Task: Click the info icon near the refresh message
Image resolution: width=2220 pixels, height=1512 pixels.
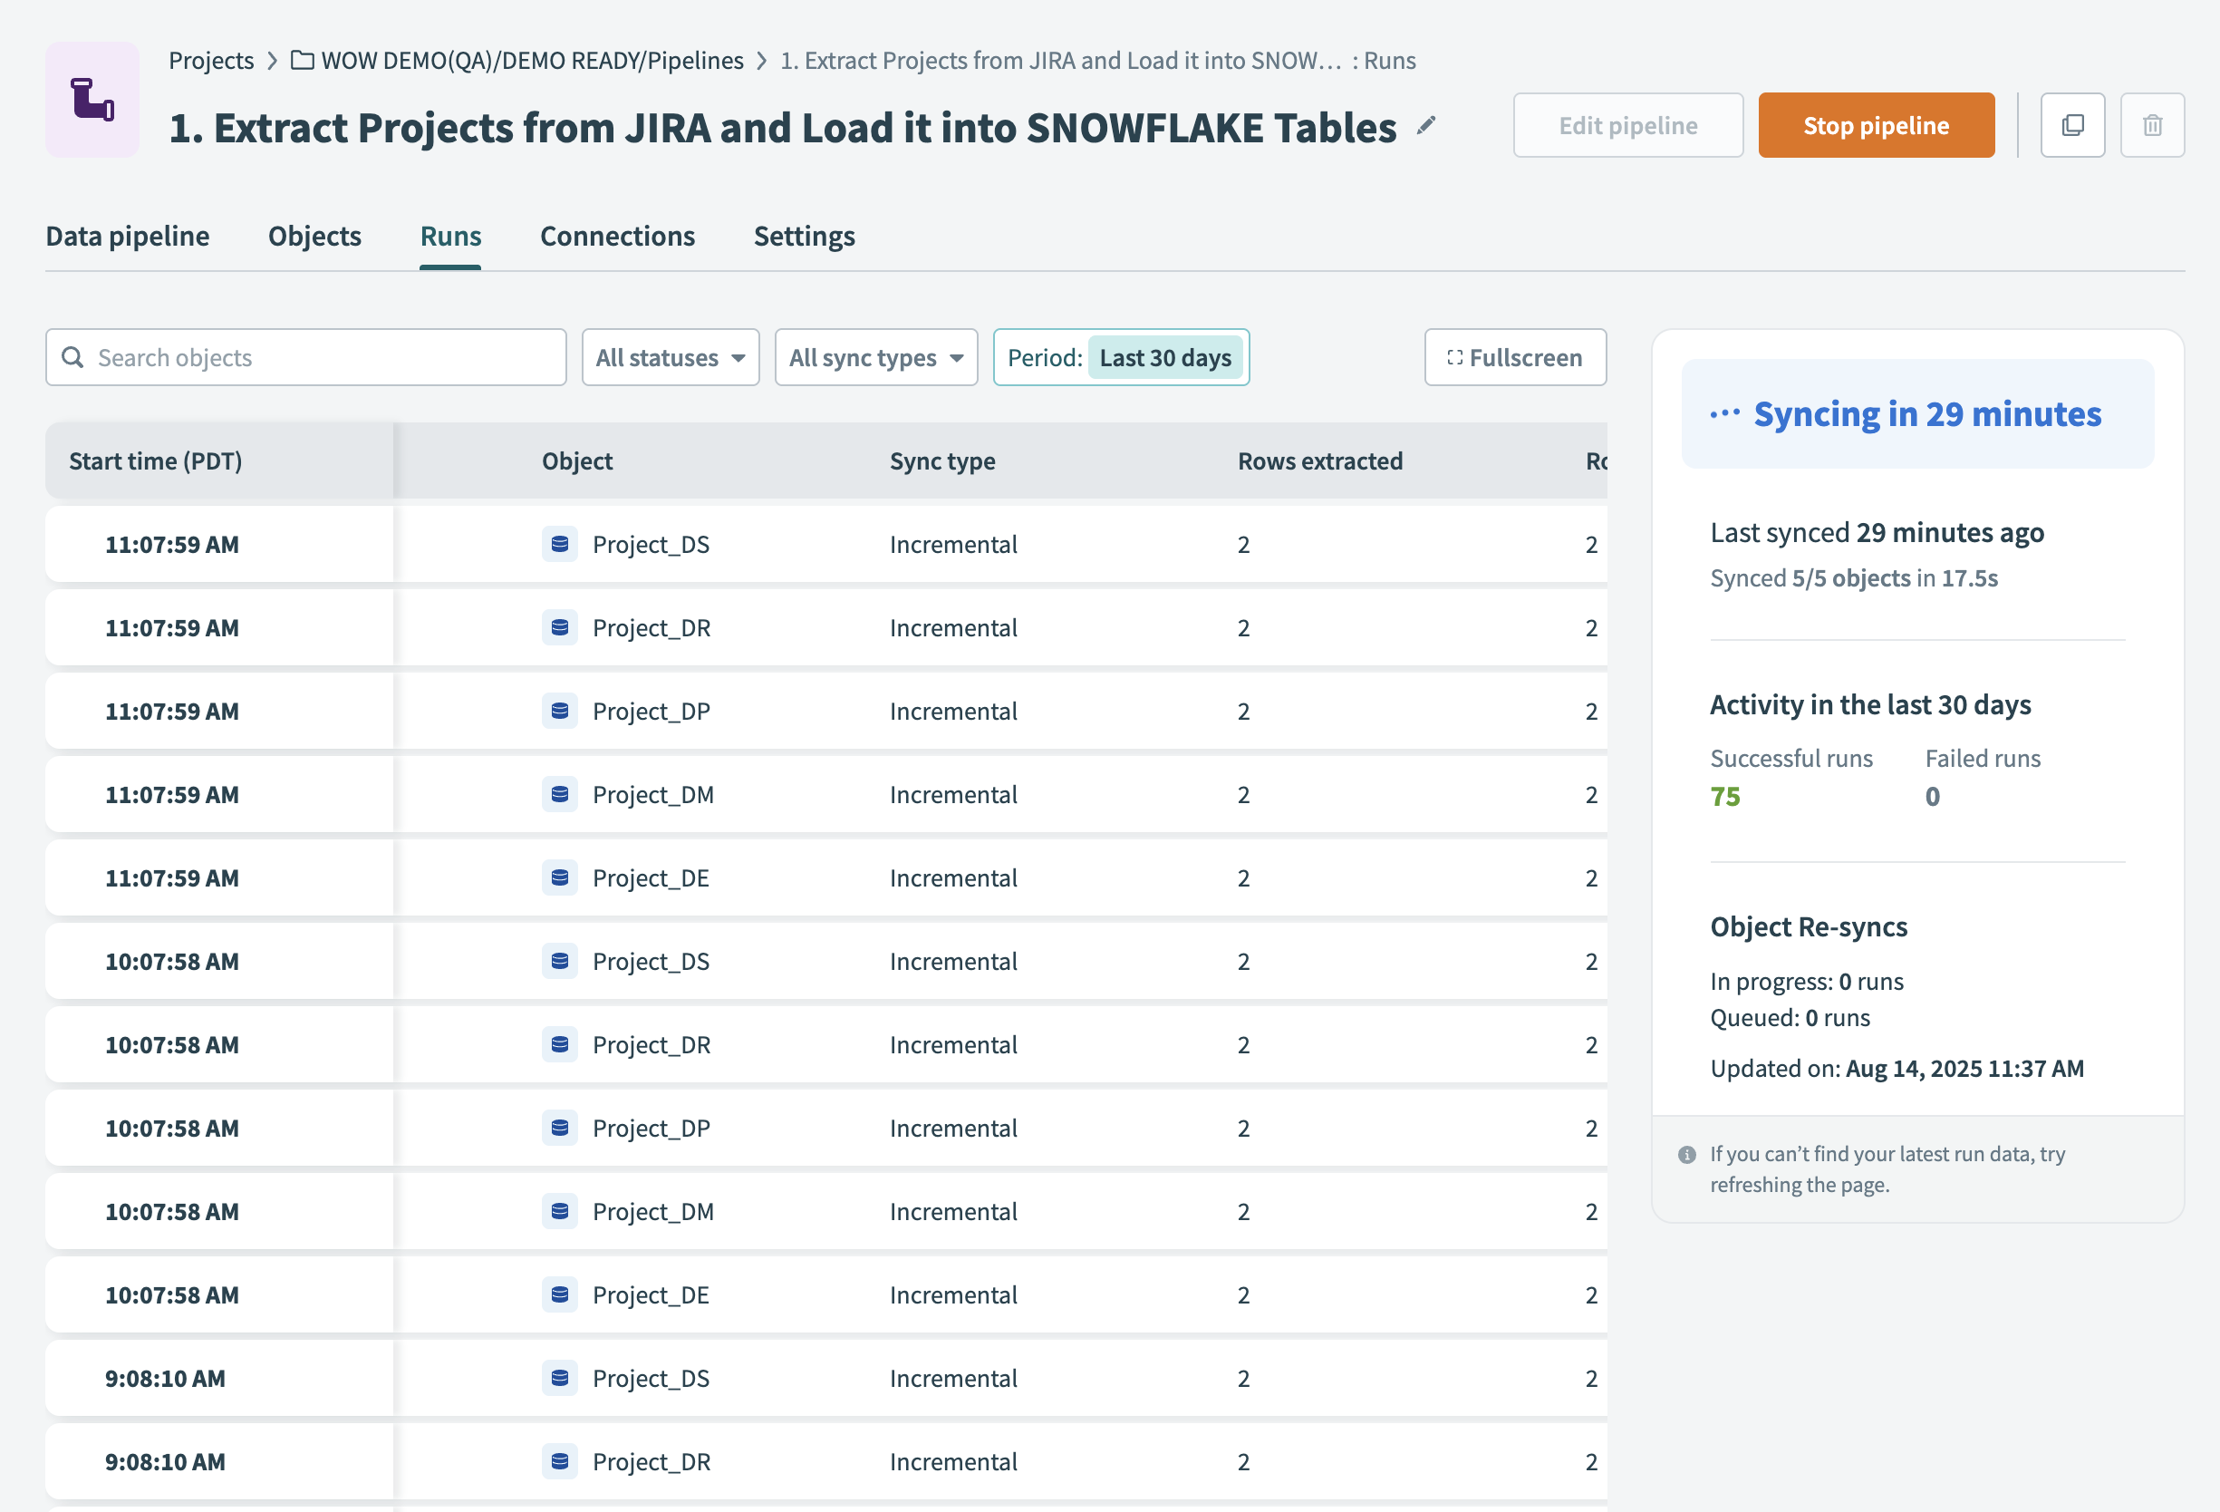Action: (x=1688, y=1154)
